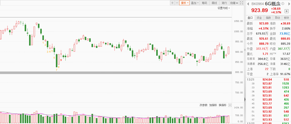Click the large 923.89 latest price
The height and width of the screenshot is (124, 291).
[260, 10]
